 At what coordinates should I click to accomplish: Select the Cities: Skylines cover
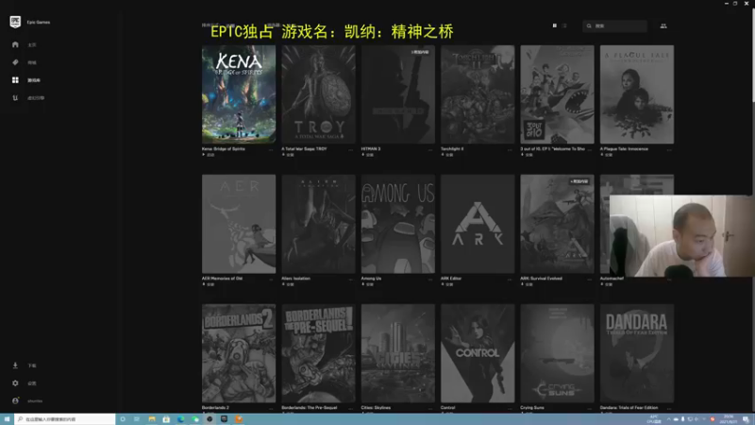coord(398,353)
